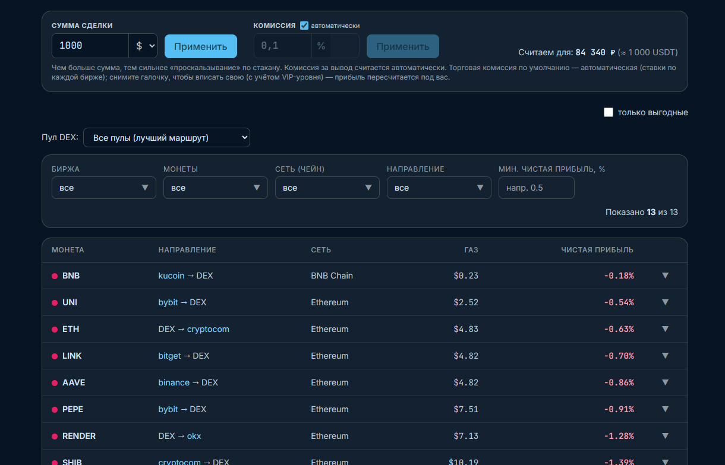Click the red status dot beside RENDER
This screenshot has width=725, height=465.
[x=55, y=436]
